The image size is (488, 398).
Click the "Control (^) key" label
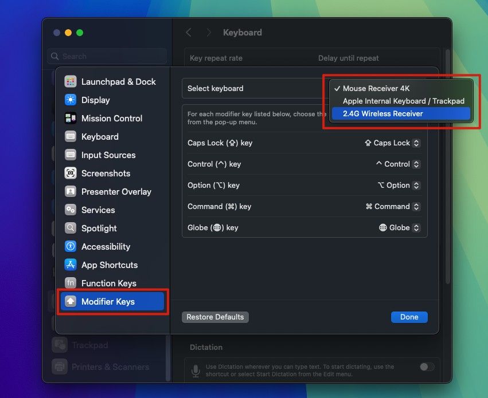214,164
